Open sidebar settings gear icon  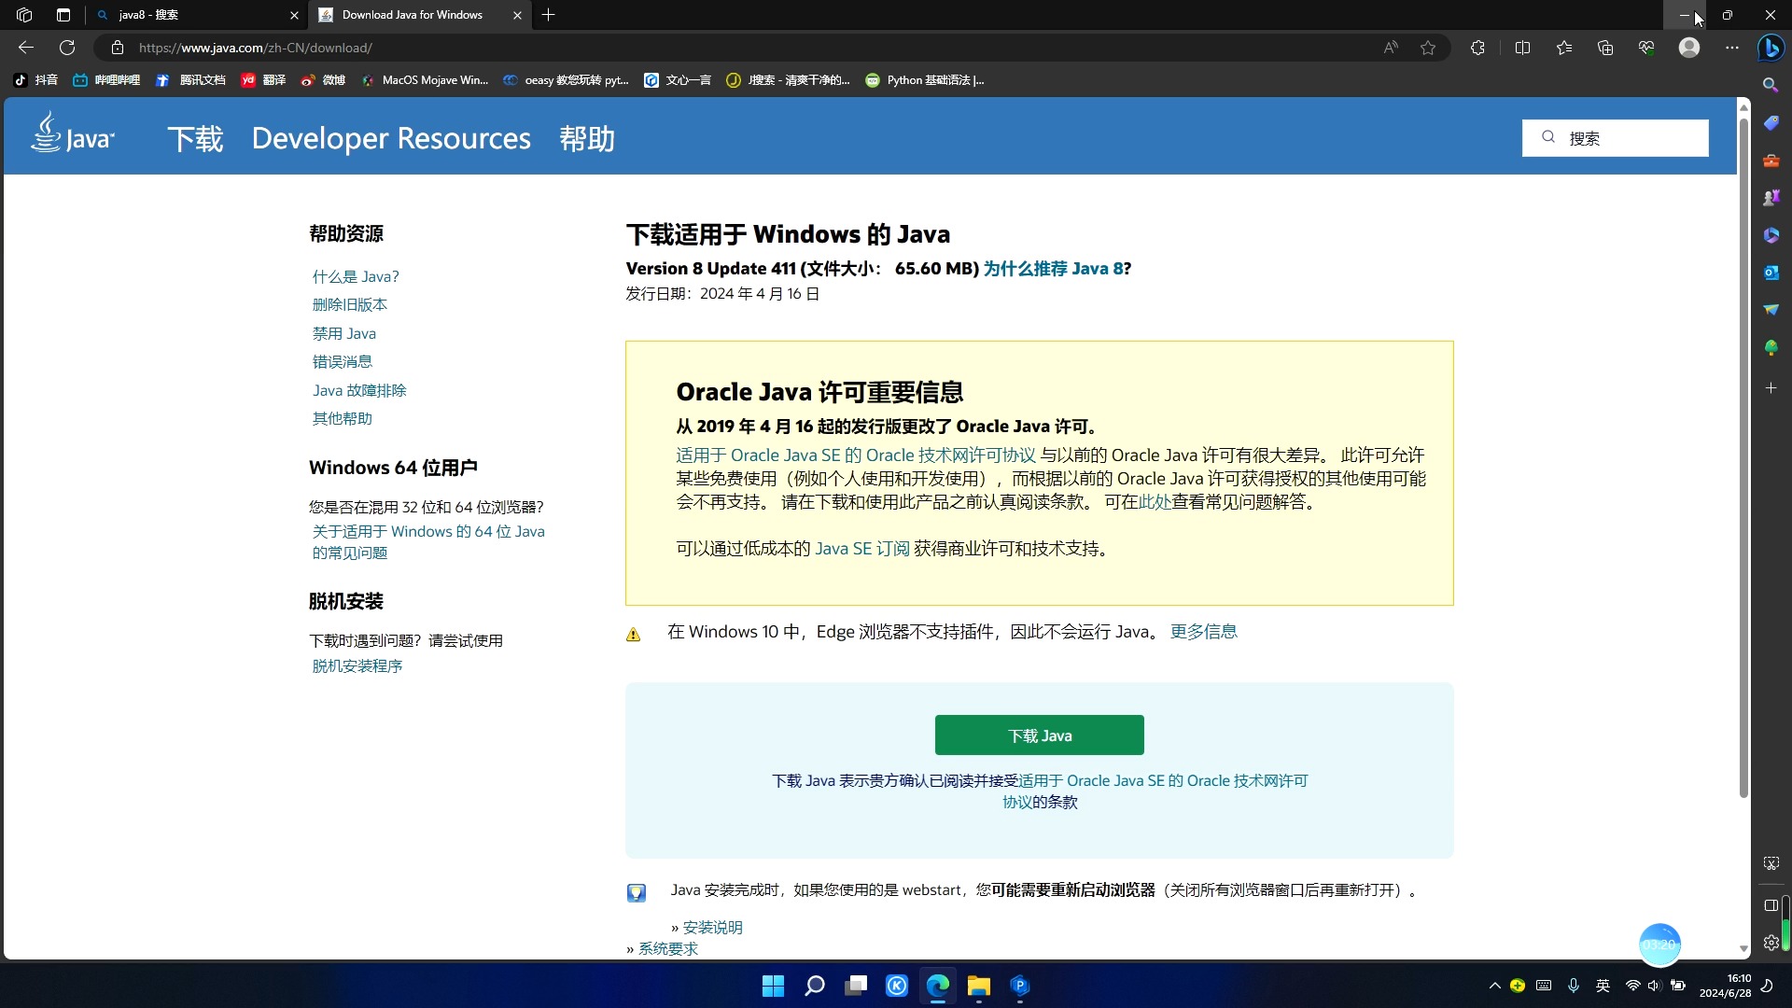(1771, 943)
